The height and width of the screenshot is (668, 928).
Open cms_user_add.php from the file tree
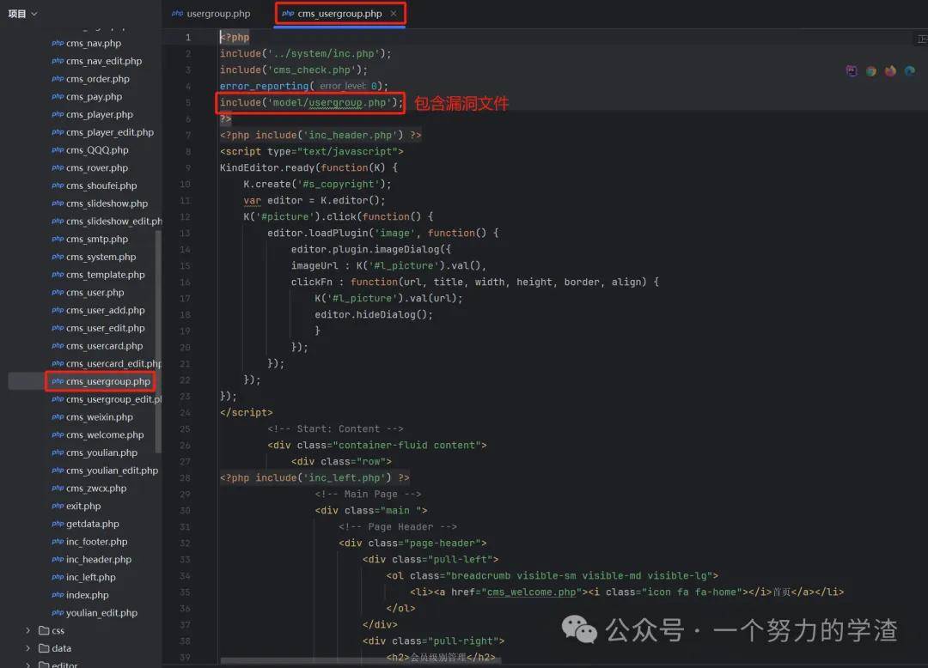pos(98,310)
